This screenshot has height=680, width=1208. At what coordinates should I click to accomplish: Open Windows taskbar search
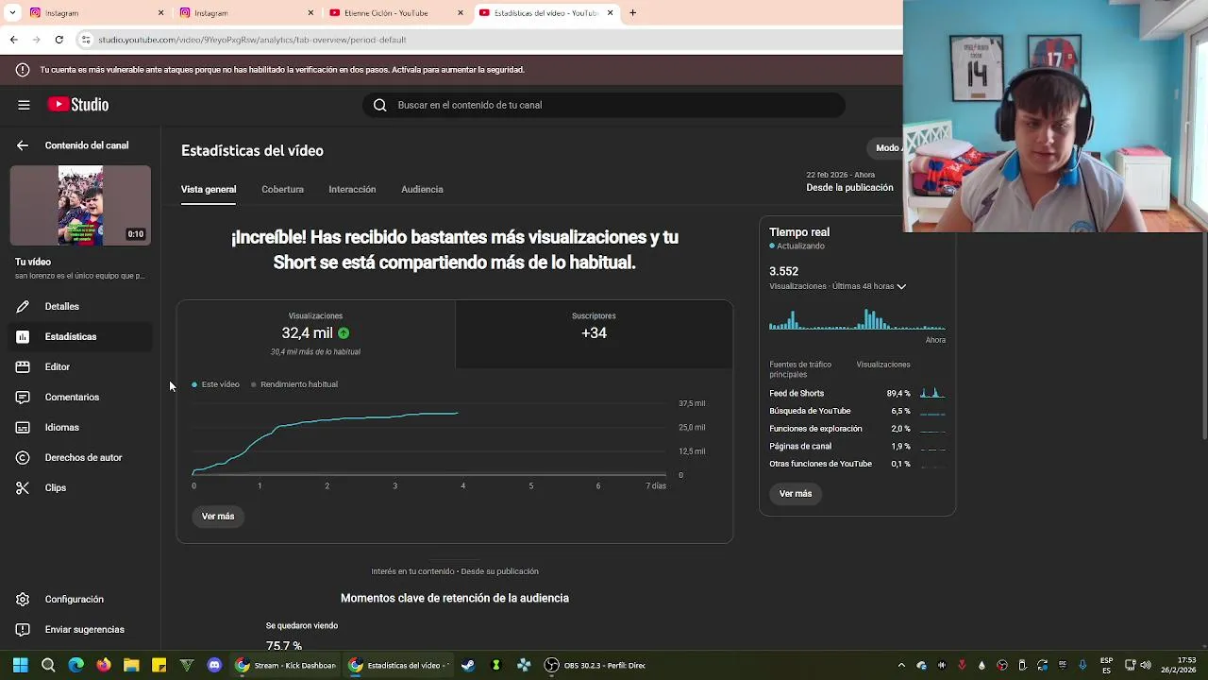click(x=48, y=665)
